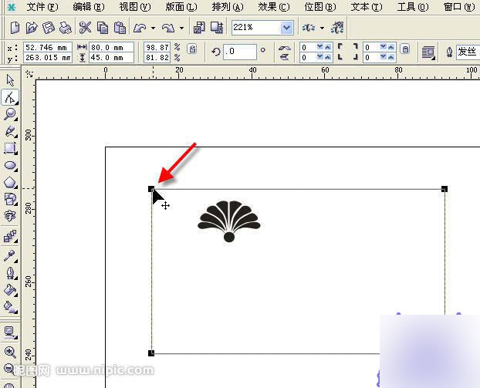Select the Zoom magnifier tool in toolbox

[10, 114]
